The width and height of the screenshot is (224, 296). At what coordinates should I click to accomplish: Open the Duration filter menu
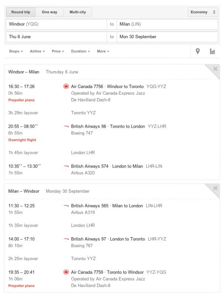point(80,51)
